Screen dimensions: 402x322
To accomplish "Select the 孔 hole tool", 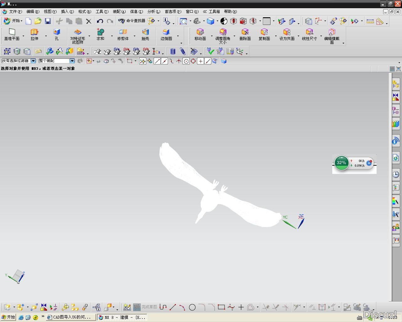I will [x=57, y=35].
